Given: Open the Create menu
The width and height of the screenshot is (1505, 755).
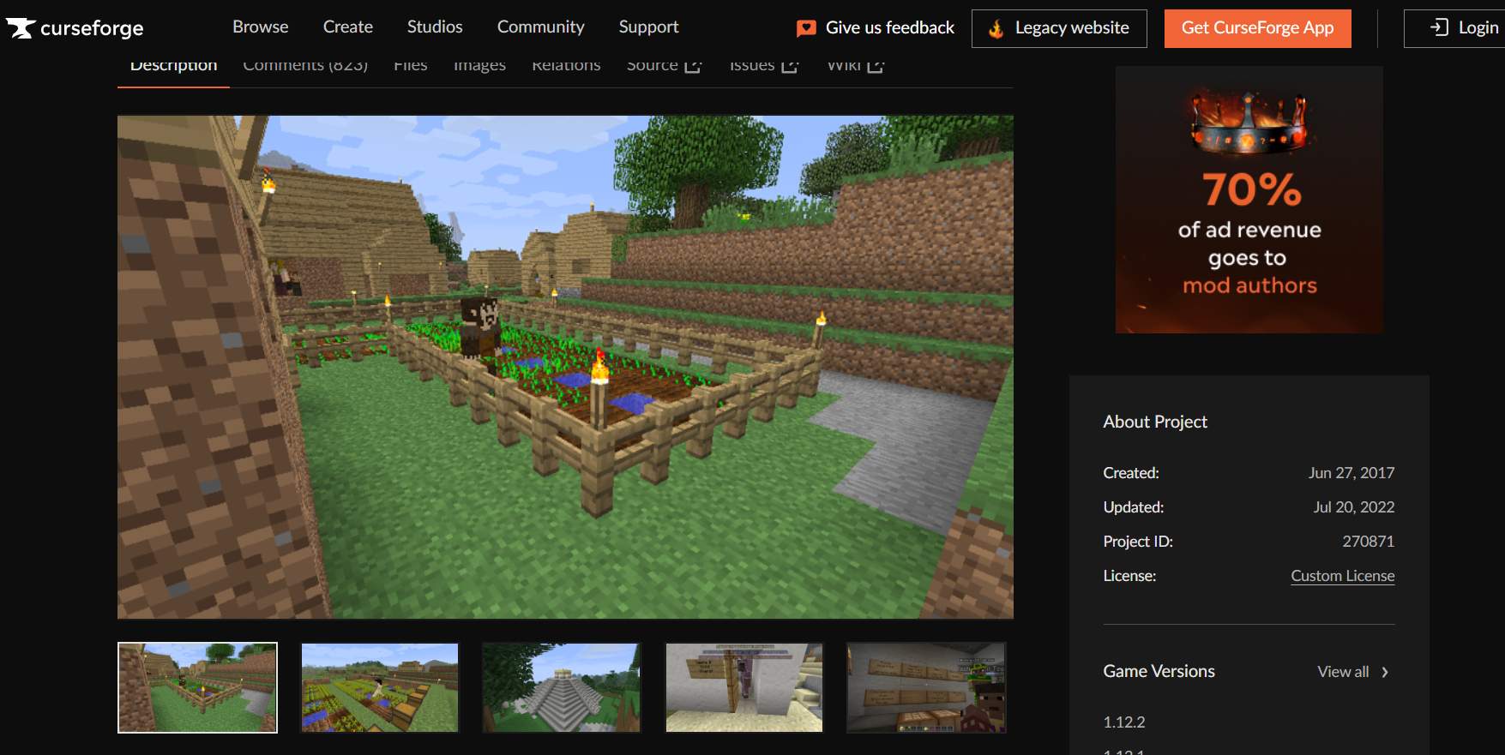Looking at the screenshot, I should (x=348, y=27).
